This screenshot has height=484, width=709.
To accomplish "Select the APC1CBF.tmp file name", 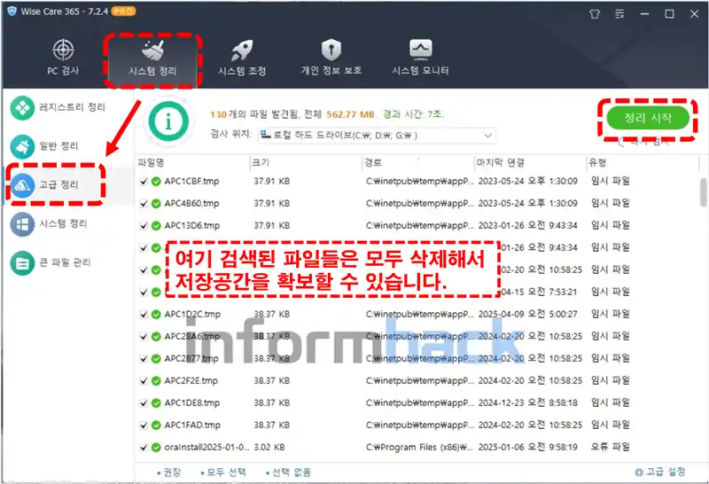I will [x=191, y=182].
